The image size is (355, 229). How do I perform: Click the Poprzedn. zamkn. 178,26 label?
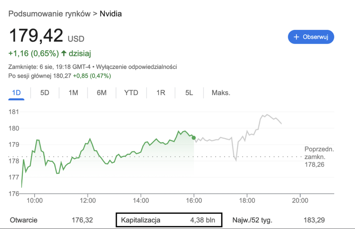(319, 157)
